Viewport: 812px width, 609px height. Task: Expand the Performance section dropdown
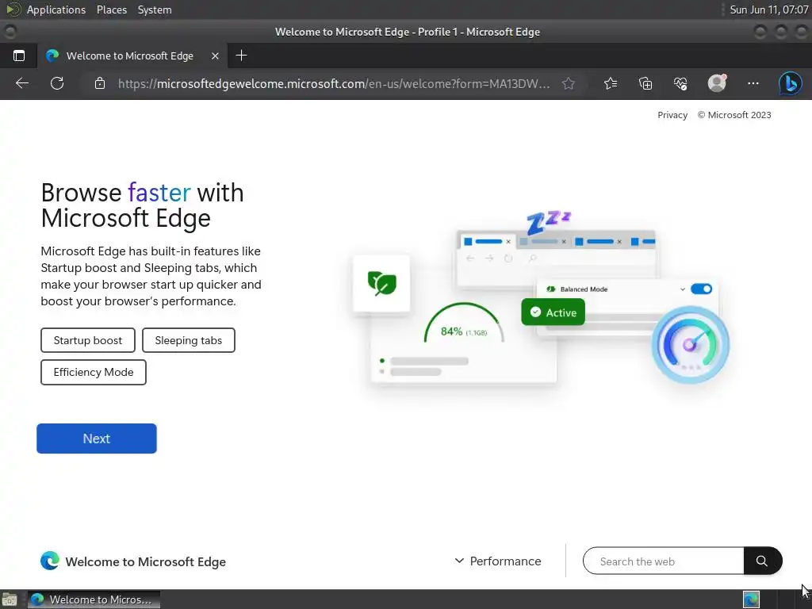[498, 561]
